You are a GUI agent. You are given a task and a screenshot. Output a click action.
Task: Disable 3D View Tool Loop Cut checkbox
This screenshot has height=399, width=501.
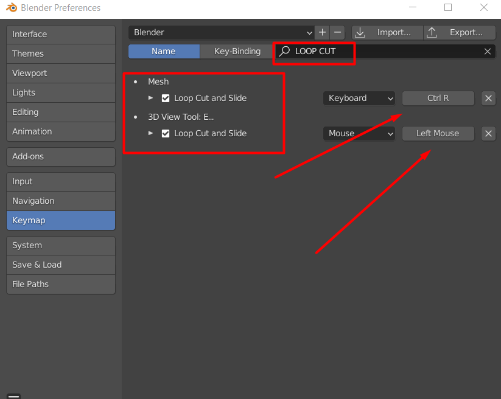click(166, 133)
